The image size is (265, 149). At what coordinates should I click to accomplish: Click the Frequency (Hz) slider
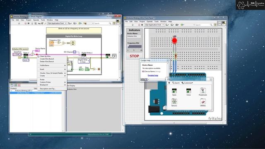pos(135,47)
